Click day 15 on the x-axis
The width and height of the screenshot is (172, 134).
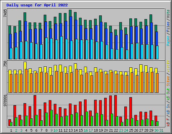tap(81, 130)
